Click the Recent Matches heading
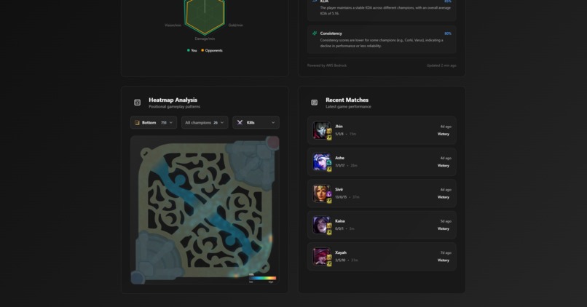The height and width of the screenshot is (307, 587). pos(347,100)
